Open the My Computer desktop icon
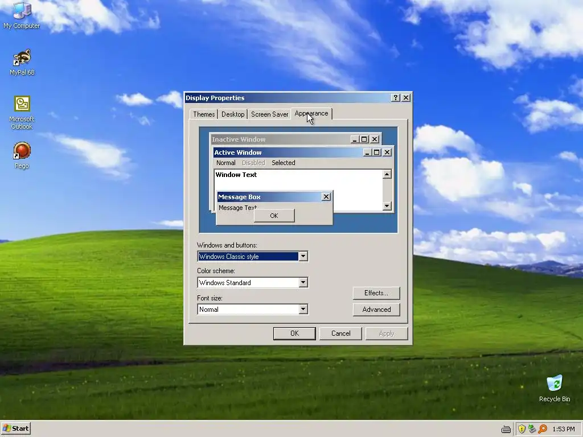Screen dimensions: 583x437 click(22, 15)
